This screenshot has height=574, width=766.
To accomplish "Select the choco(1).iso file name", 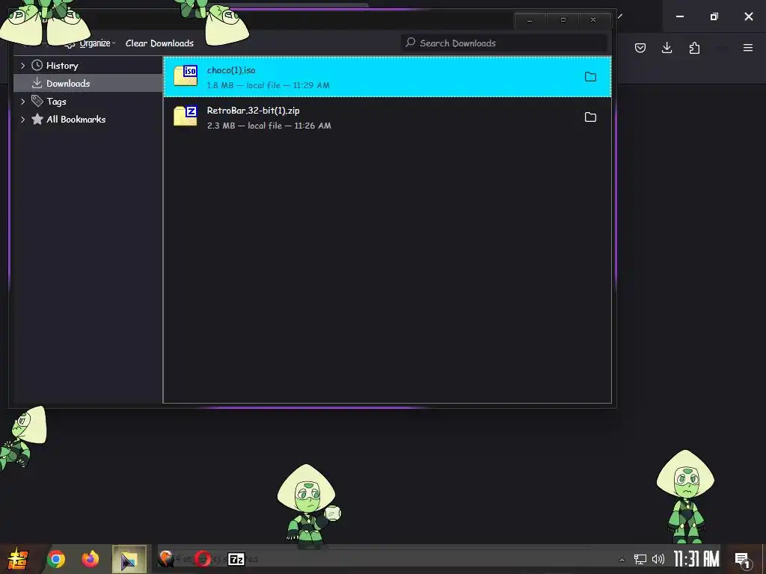I will (x=231, y=70).
